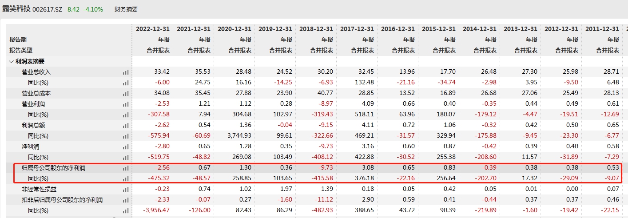Click the 报告类型 row label
This screenshot has height=218, width=628.
[x=21, y=50]
